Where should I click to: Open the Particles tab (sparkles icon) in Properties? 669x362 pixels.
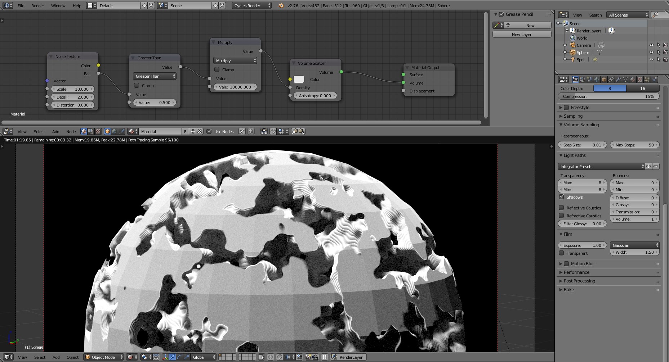pos(647,80)
